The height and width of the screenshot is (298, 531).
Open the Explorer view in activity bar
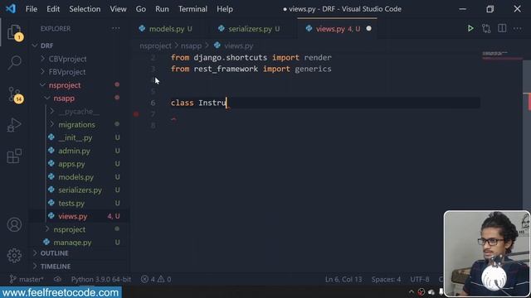[15, 33]
